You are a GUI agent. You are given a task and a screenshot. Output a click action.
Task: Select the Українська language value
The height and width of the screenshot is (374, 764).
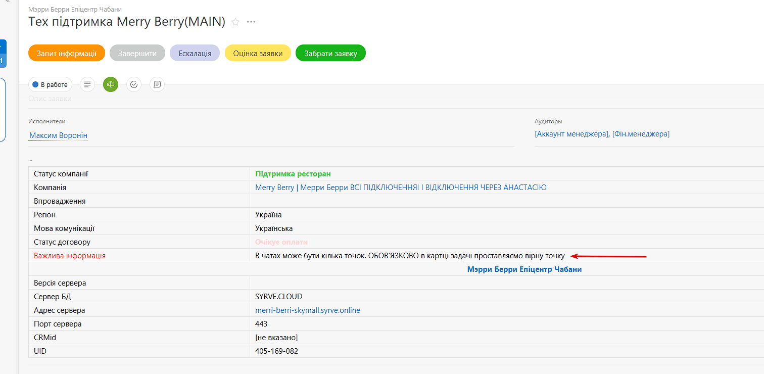(x=274, y=228)
